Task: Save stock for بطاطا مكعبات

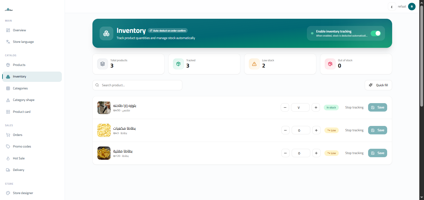Action: pos(377,130)
